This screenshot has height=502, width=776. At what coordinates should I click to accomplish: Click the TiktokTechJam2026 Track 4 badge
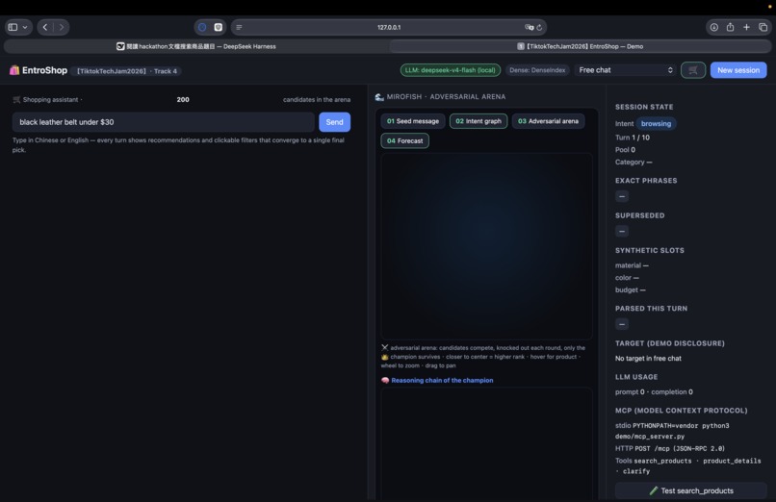[x=127, y=71]
